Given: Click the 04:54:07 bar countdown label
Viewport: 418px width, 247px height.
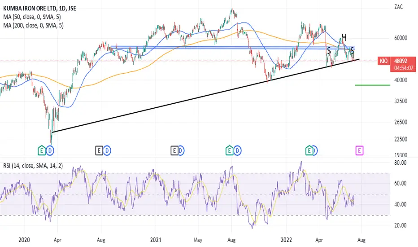Looking at the screenshot, I should click(x=403, y=68).
